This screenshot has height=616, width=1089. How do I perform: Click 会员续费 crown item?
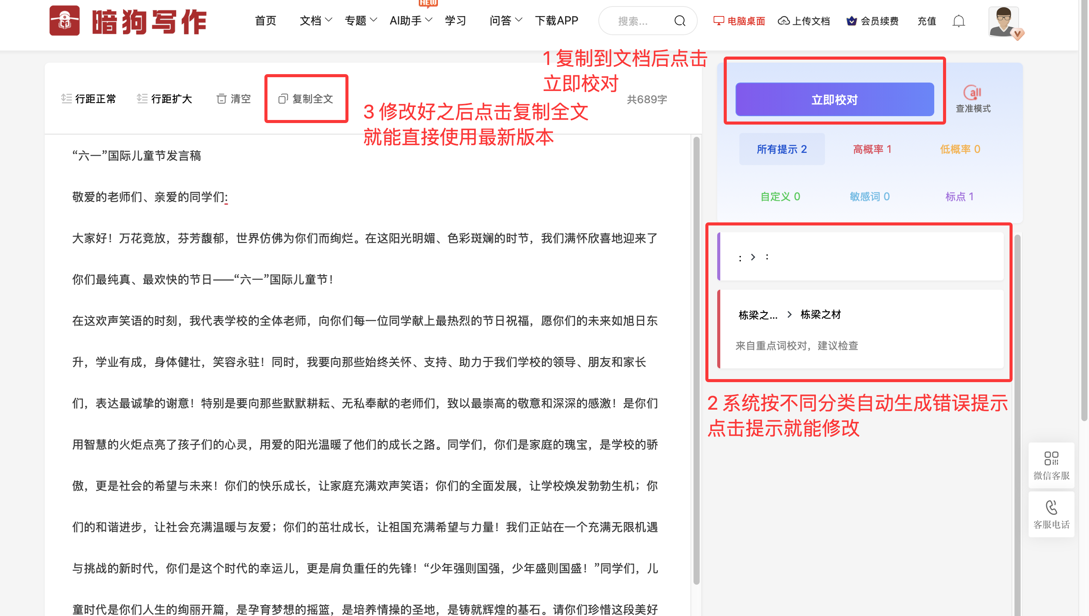point(872,21)
